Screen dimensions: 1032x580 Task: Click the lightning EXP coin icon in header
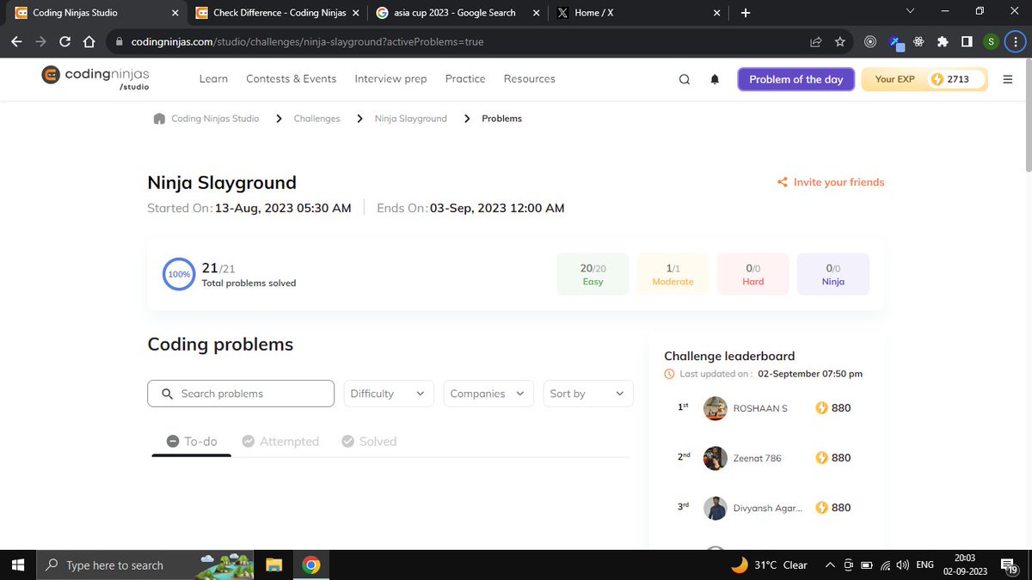pyautogui.click(x=937, y=79)
